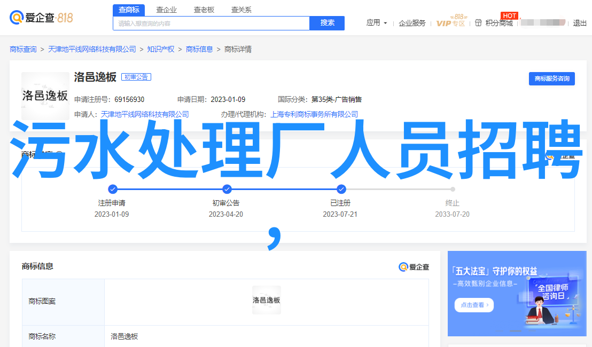Open the 爱企查 818 home logo

click(x=41, y=17)
